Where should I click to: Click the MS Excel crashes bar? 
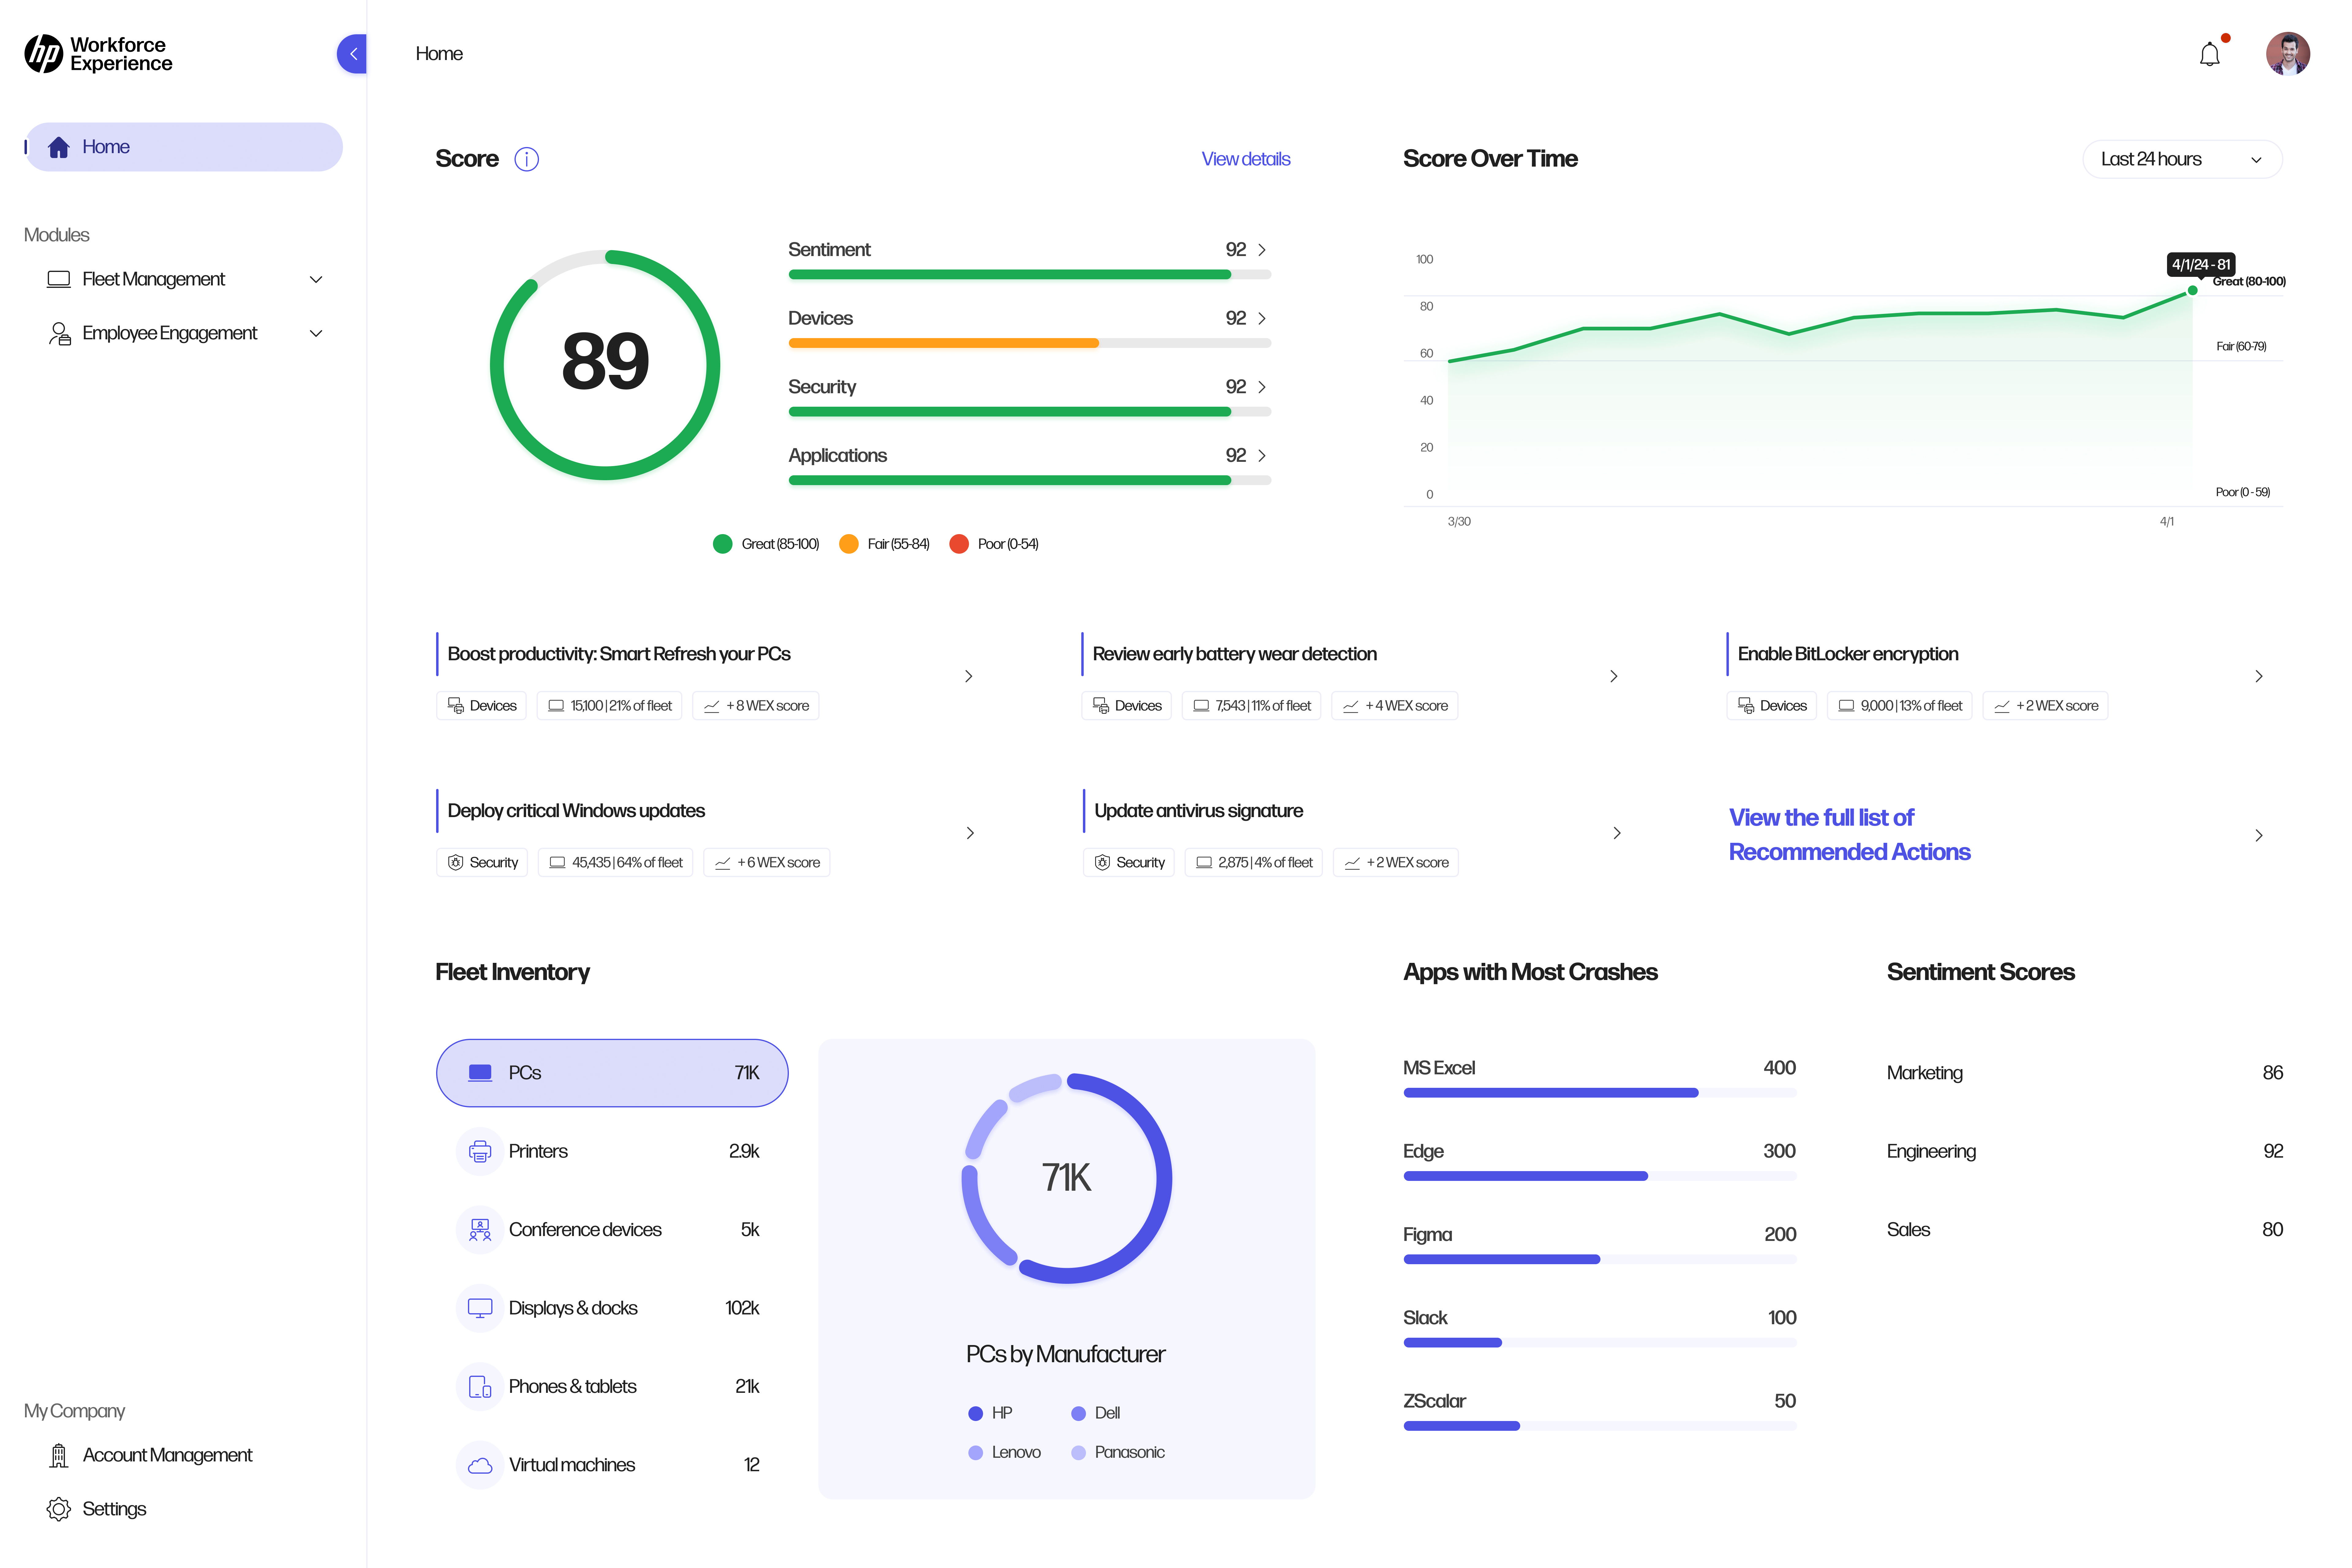tap(1551, 1093)
